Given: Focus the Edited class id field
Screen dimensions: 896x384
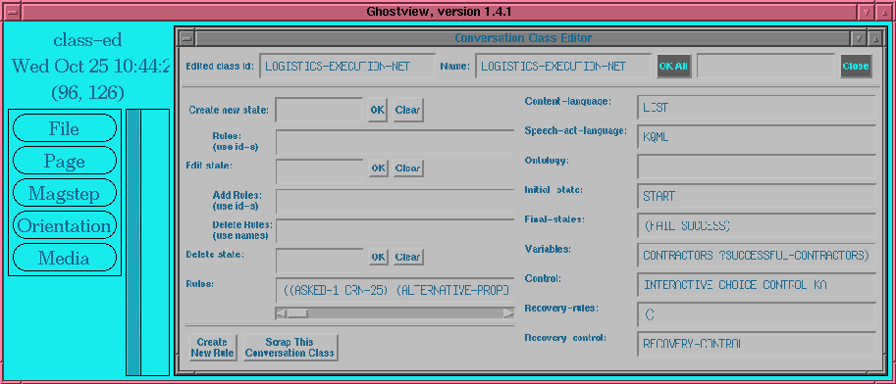Looking at the screenshot, I should point(346,67).
